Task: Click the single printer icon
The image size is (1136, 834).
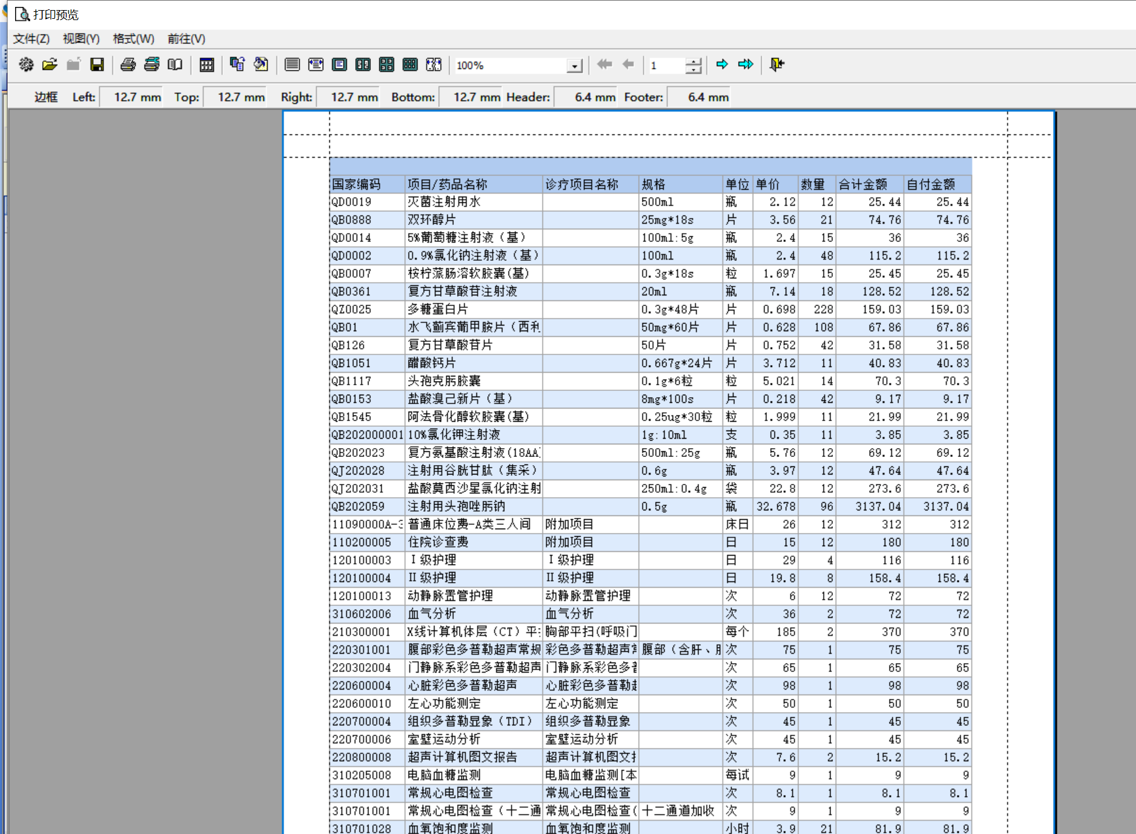Action: pyautogui.click(x=128, y=65)
